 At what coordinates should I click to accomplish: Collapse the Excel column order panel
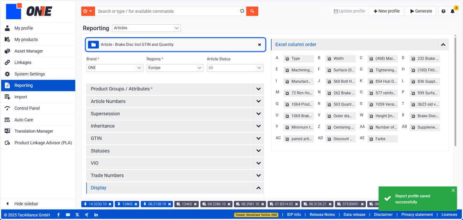pos(443,45)
